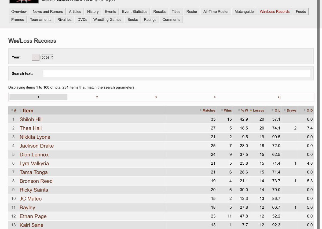The height and width of the screenshot is (229, 322).
Task: Open Kairi Sane's profile link
Action: tap(31, 225)
